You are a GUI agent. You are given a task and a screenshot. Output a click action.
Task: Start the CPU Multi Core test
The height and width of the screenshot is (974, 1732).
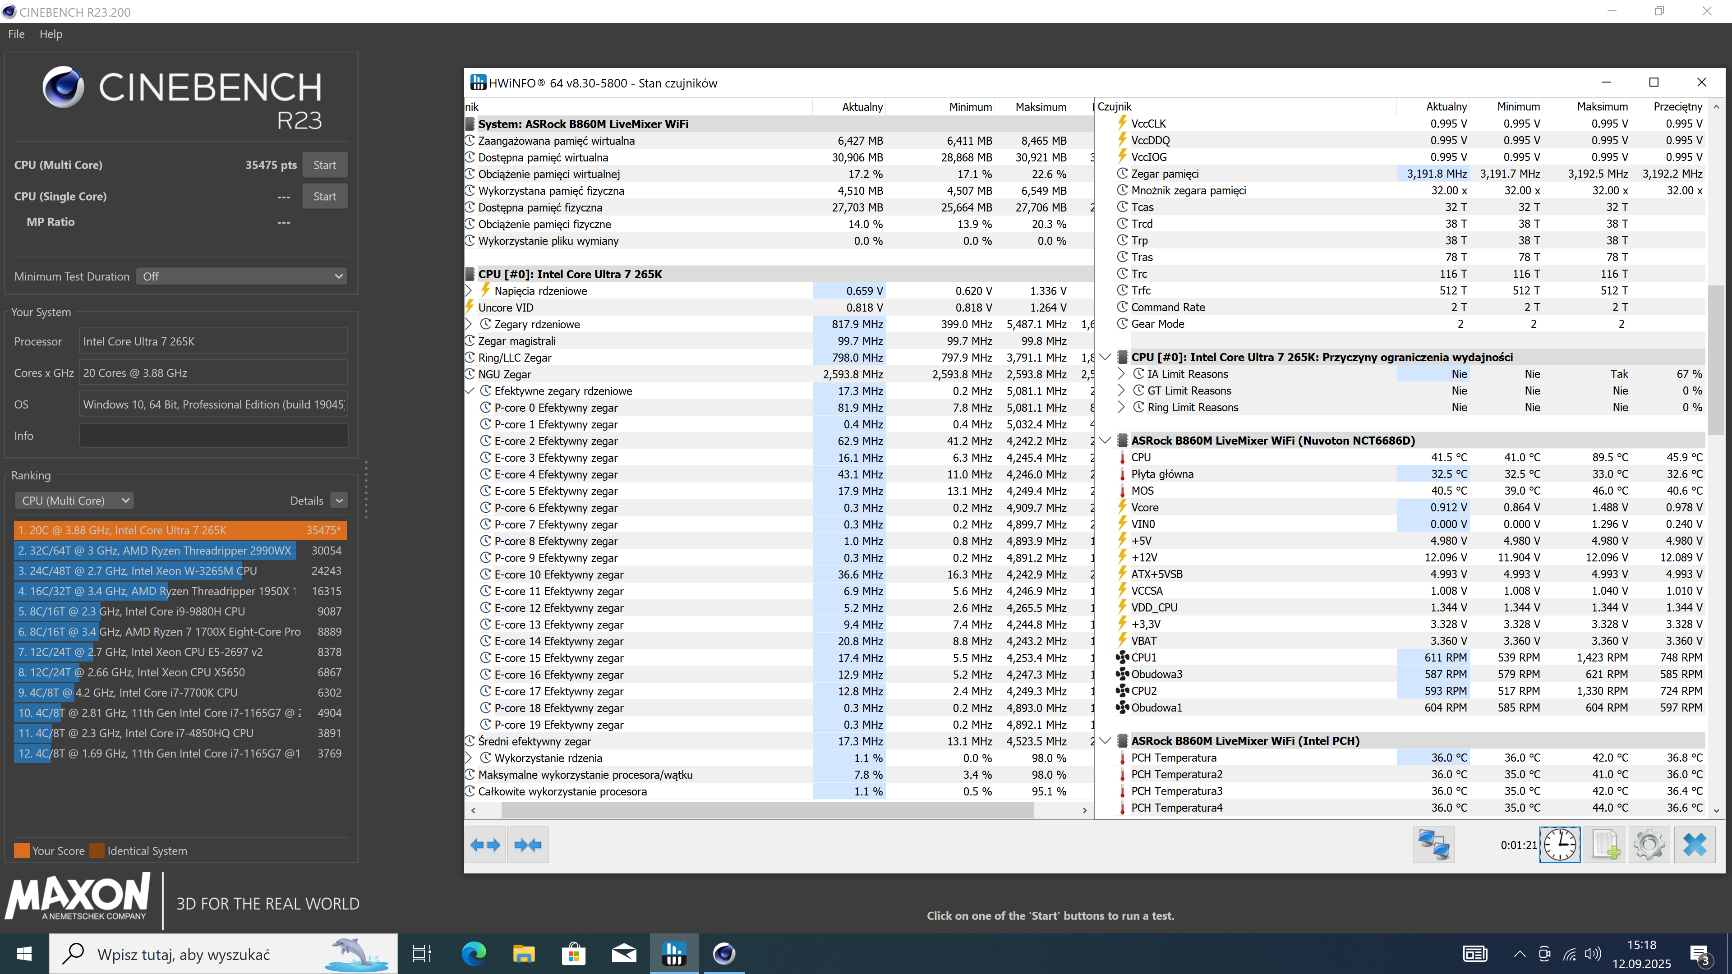point(324,165)
